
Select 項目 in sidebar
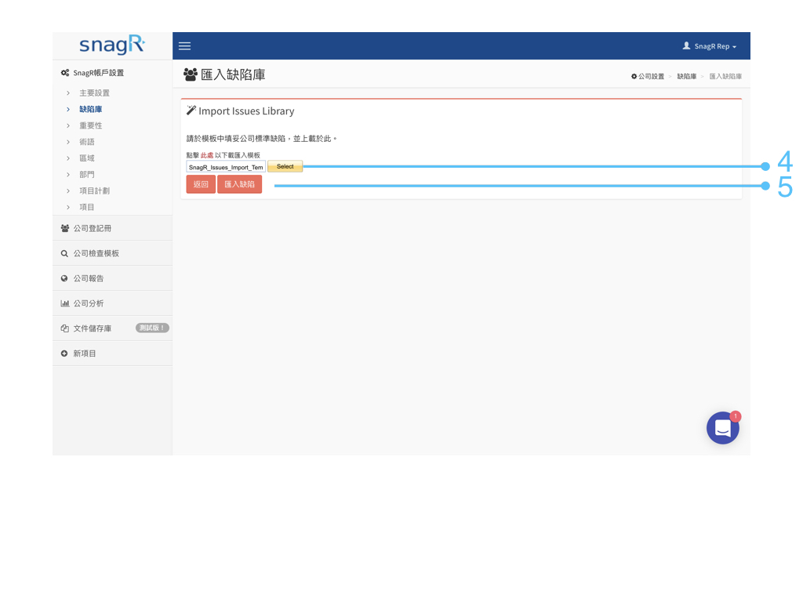(86, 207)
